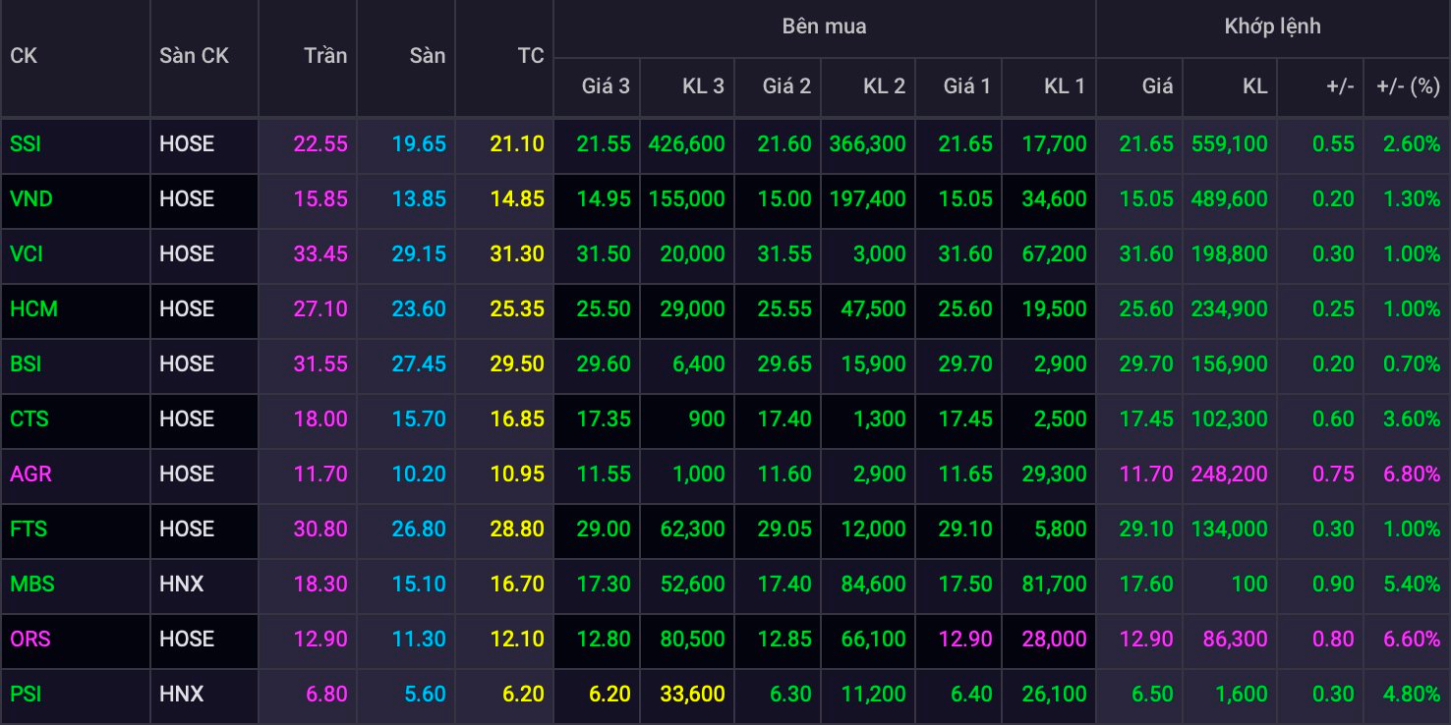
Task: Select VCI bid volume 67,200
Action: (1055, 254)
